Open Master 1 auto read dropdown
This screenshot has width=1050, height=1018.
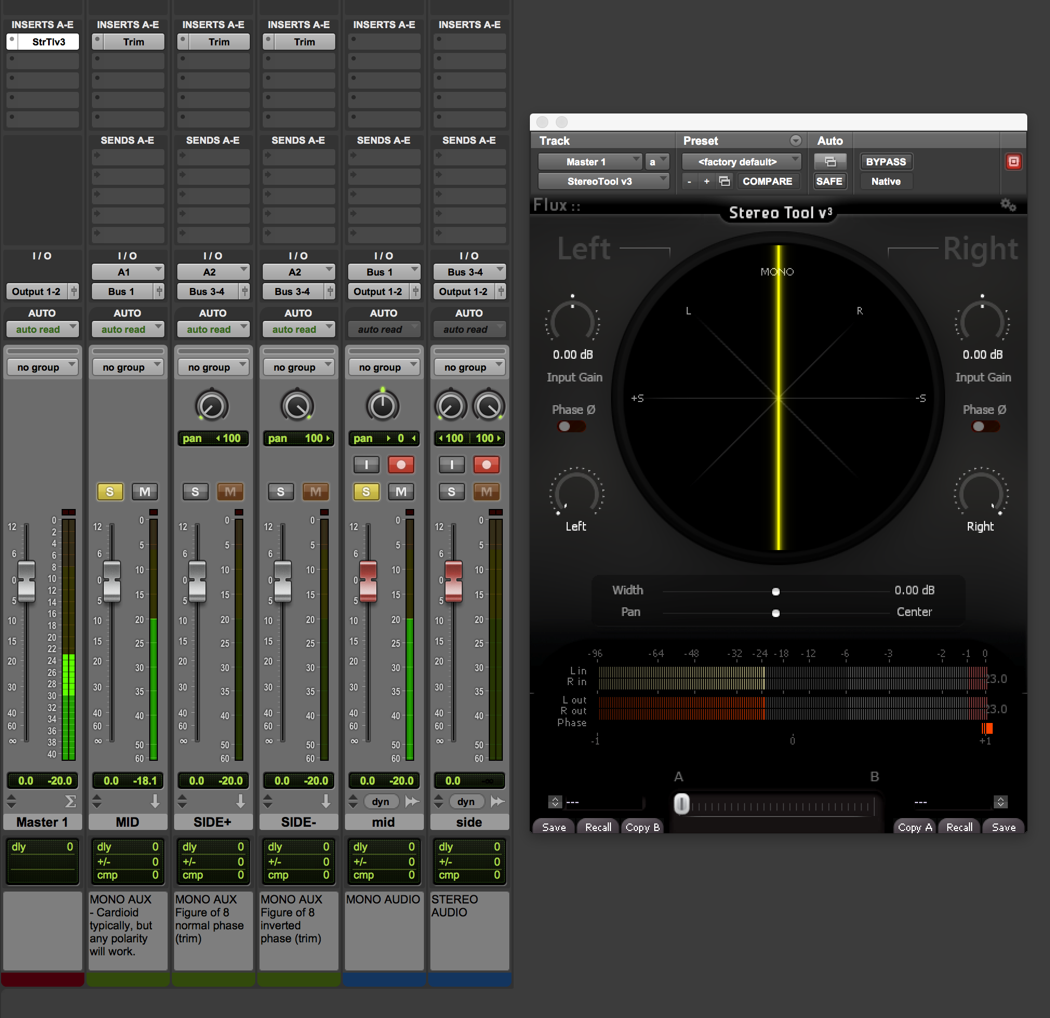43,329
